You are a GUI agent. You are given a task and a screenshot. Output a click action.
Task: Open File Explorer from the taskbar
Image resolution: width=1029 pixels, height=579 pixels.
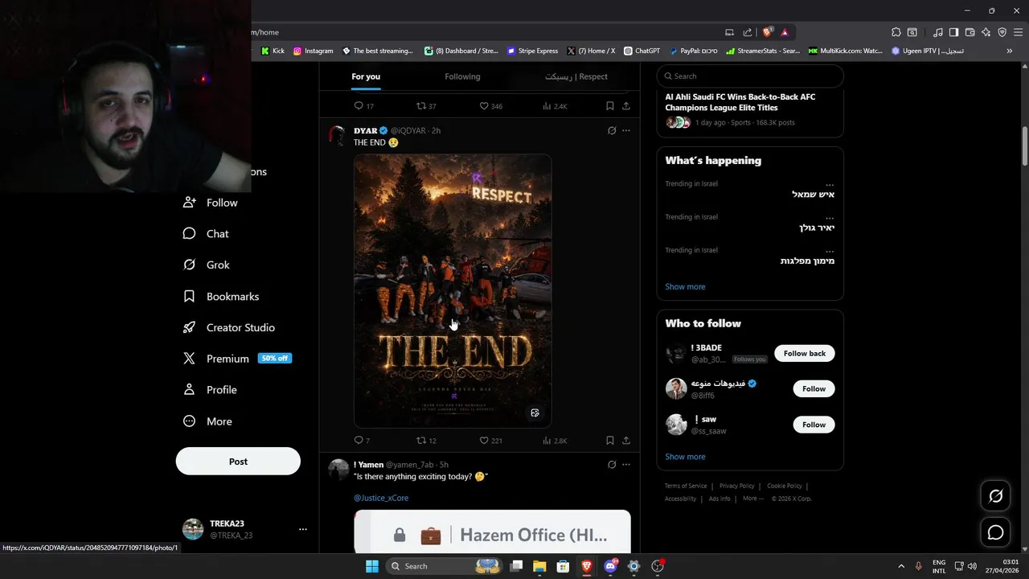click(x=539, y=566)
